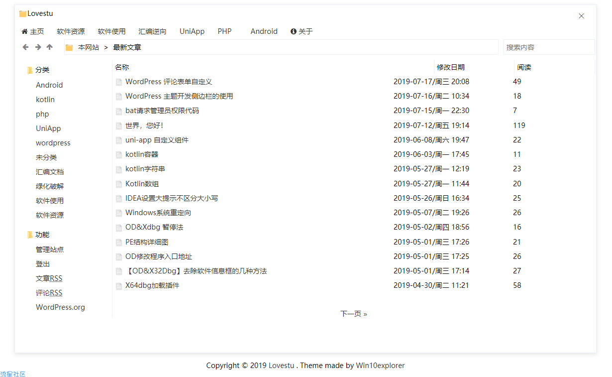Click the 阅读 column header
The width and height of the screenshot is (612, 377).
click(524, 67)
